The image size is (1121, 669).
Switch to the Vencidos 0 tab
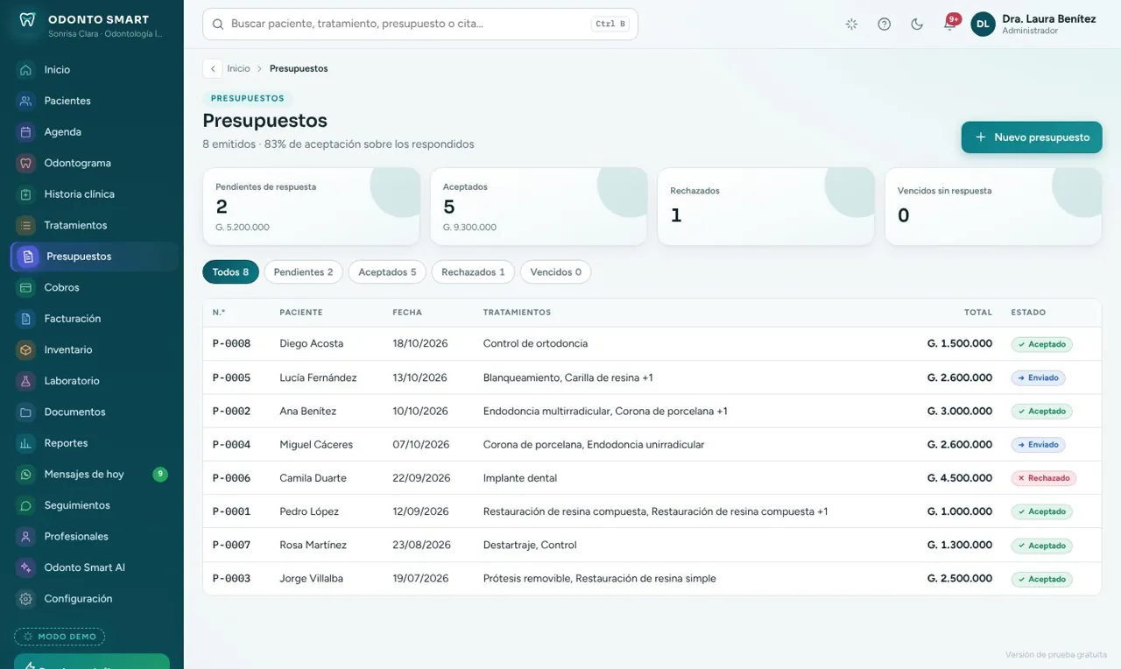click(555, 272)
